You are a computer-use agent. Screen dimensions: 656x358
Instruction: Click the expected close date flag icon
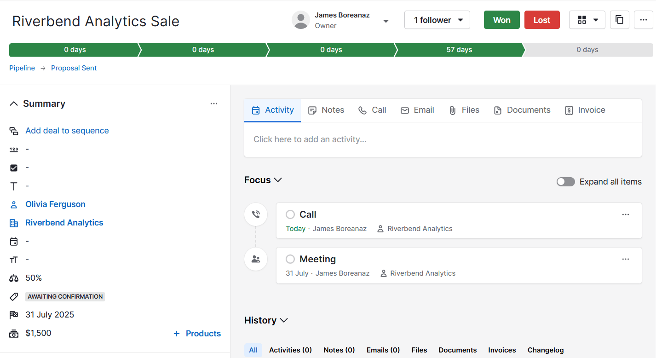pyautogui.click(x=14, y=315)
